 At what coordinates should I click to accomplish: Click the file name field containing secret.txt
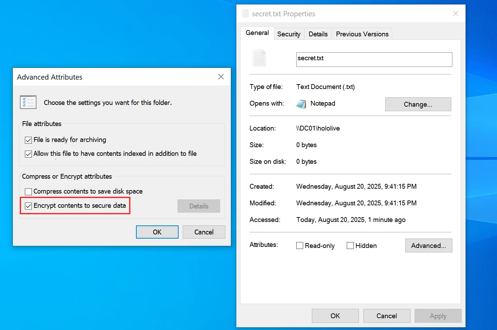374,60
